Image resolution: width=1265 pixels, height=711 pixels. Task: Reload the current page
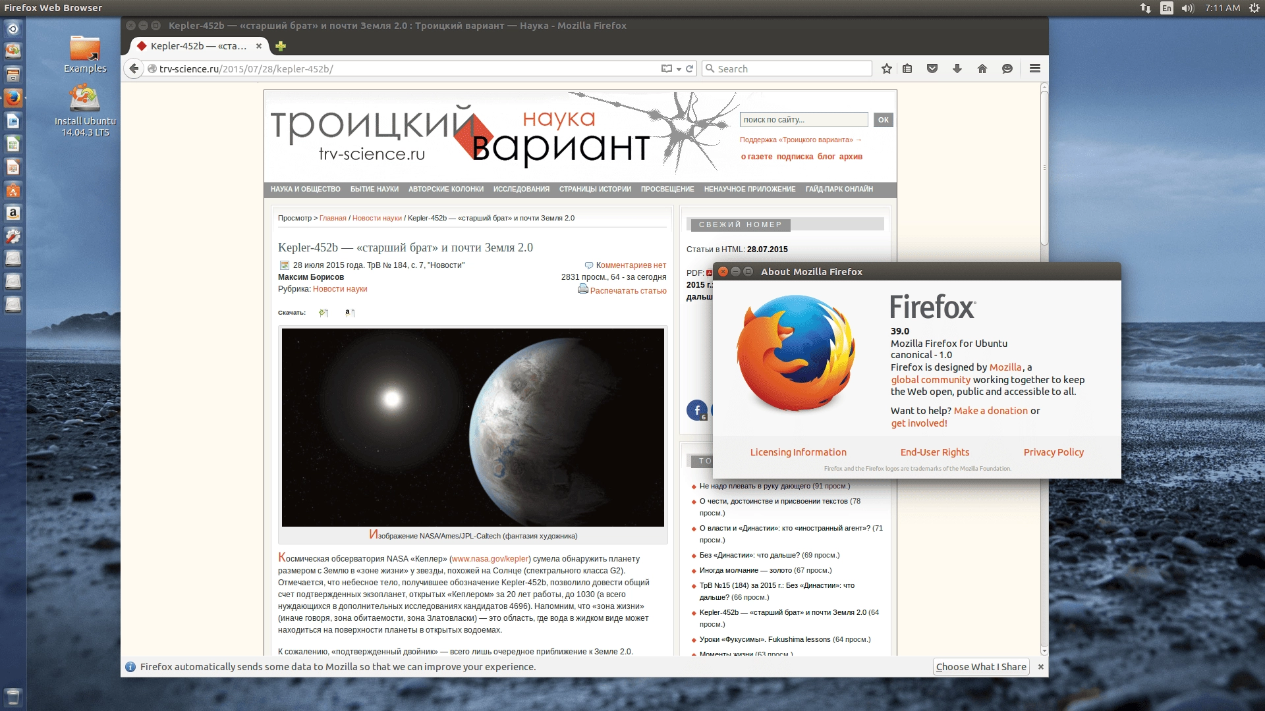click(x=690, y=68)
